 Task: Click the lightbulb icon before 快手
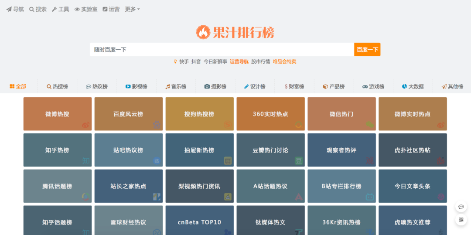point(175,61)
